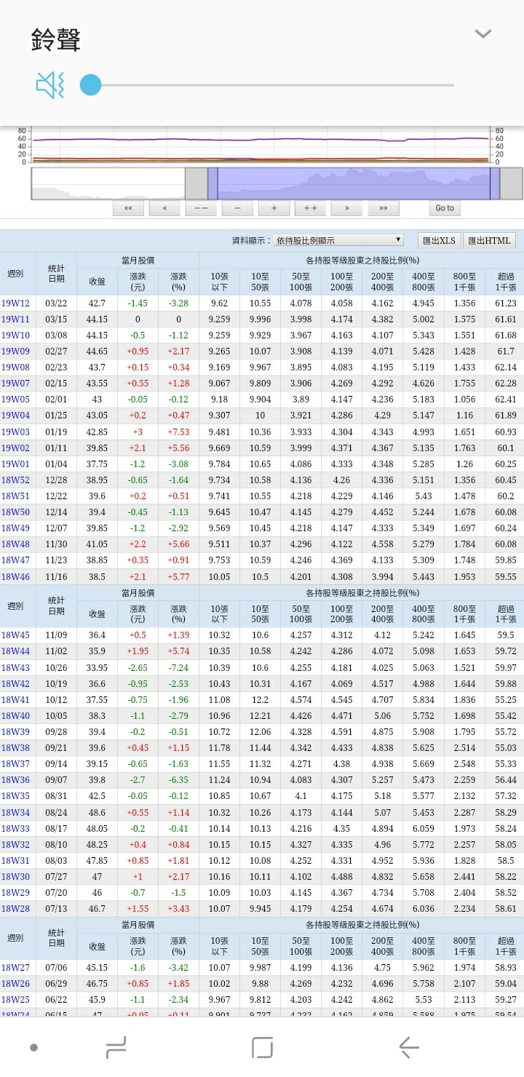Open week link 19W04
The image size is (524, 1077).
point(15,416)
